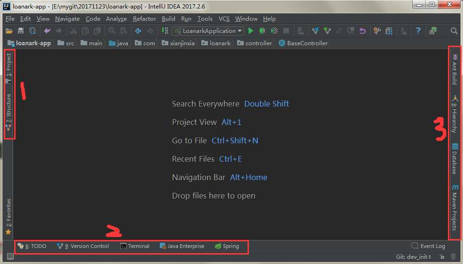Open the Event Log panel
This screenshot has height=264, width=463.
428,246
